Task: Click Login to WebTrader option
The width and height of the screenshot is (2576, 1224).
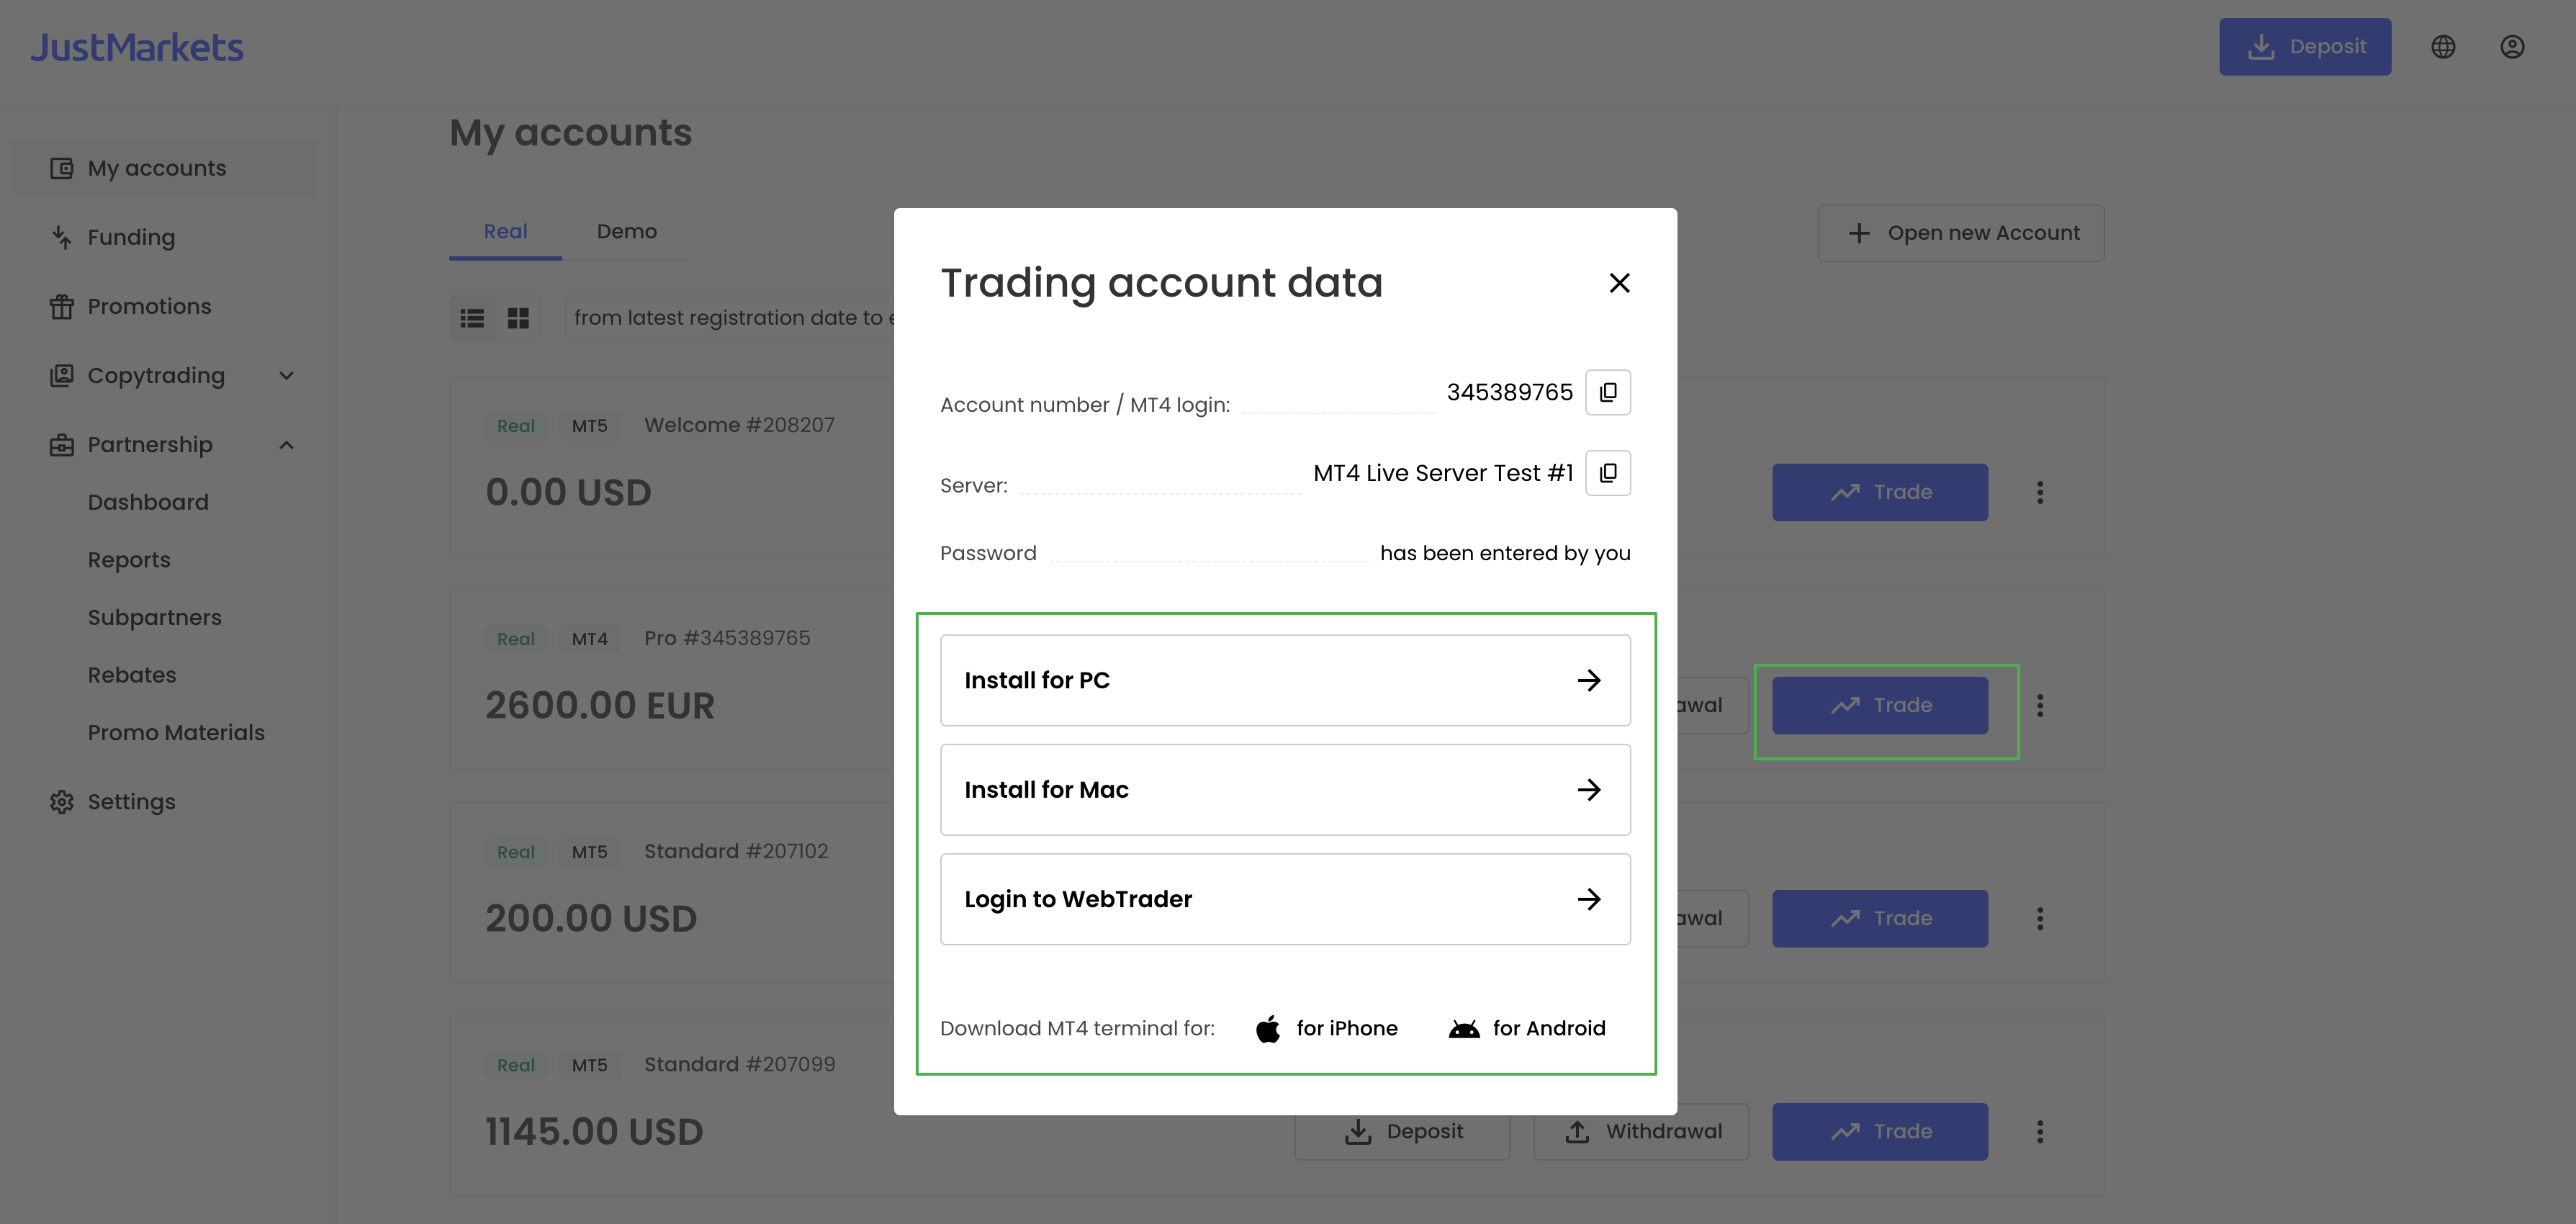Action: click(1284, 899)
